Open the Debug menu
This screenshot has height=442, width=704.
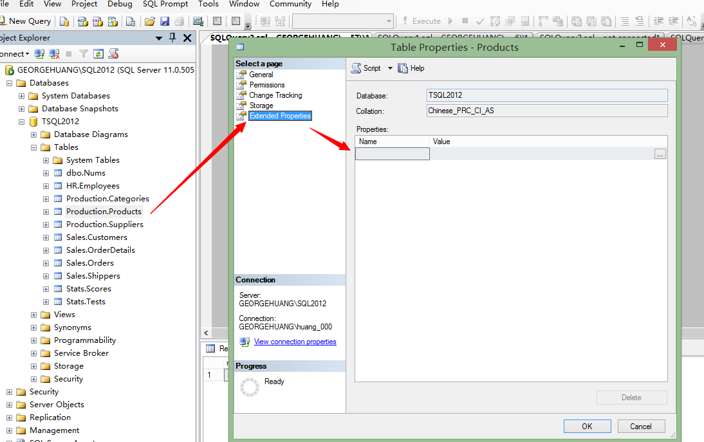pyautogui.click(x=120, y=4)
